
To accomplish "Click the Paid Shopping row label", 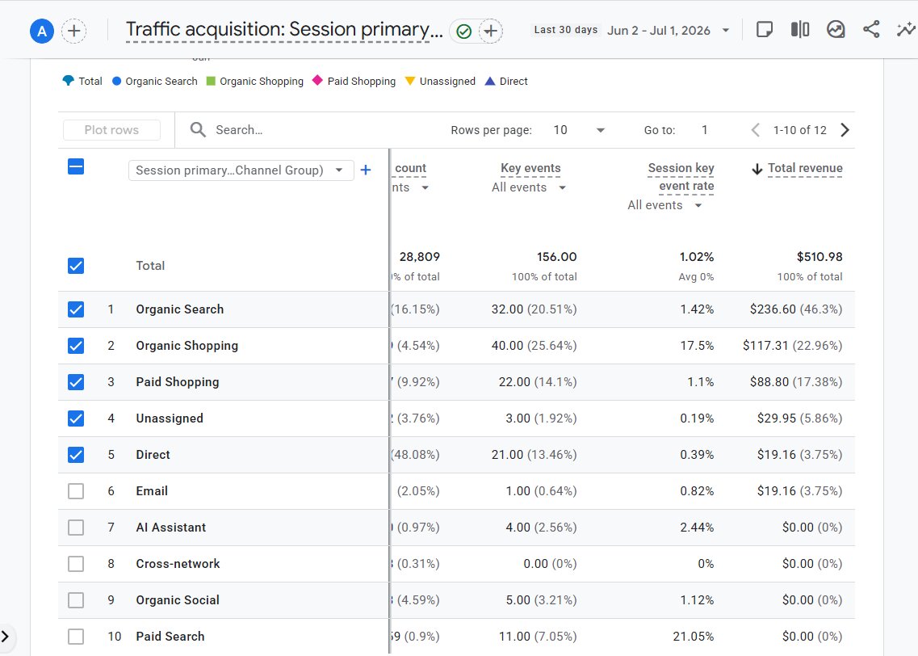I will (178, 382).
